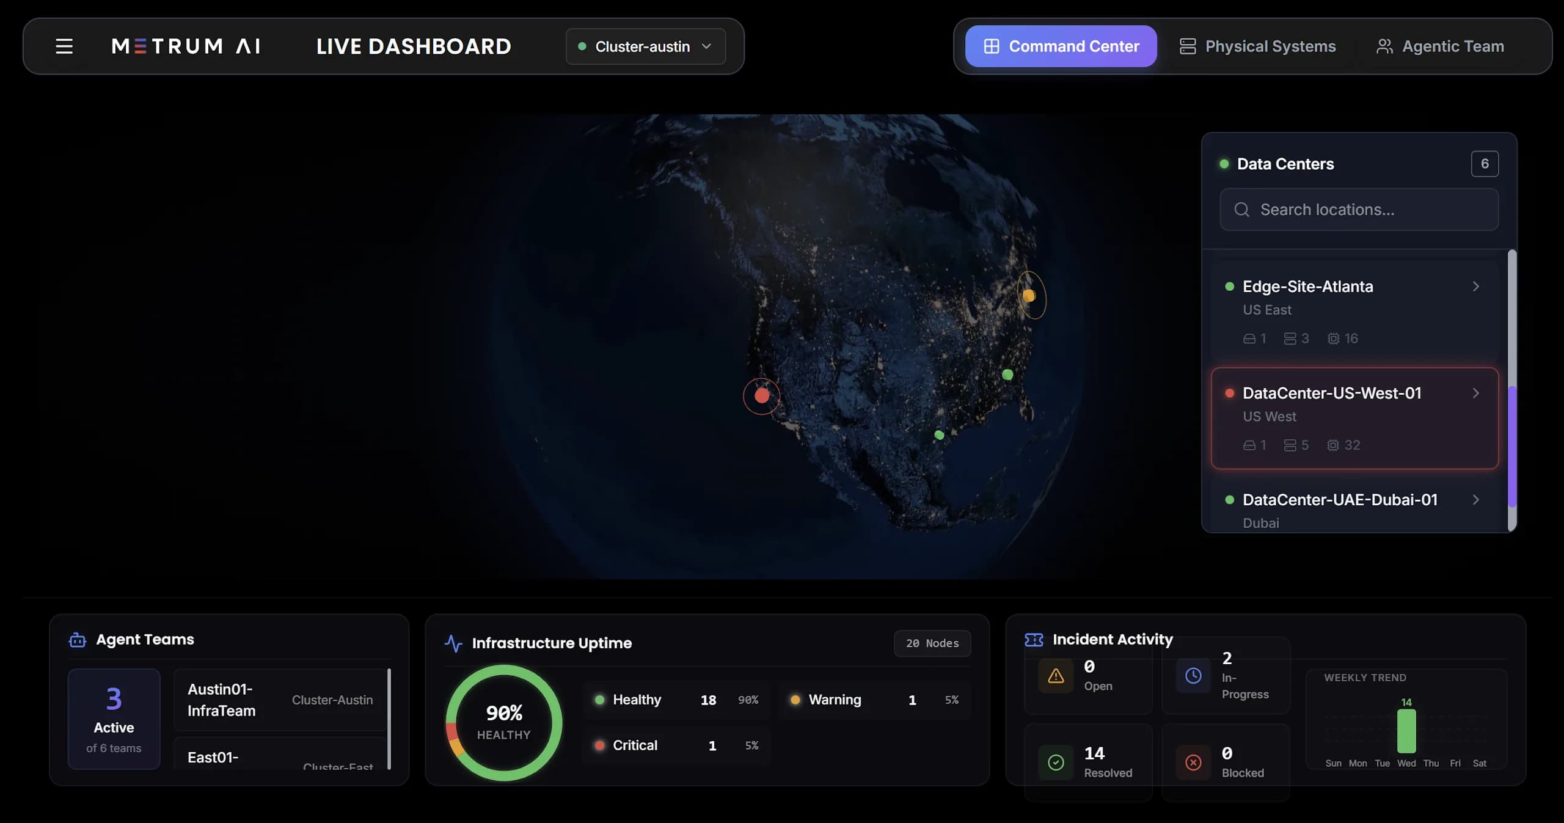Switch to the Physical Systems tab
Image resolution: width=1564 pixels, height=823 pixels.
(1257, 46)
